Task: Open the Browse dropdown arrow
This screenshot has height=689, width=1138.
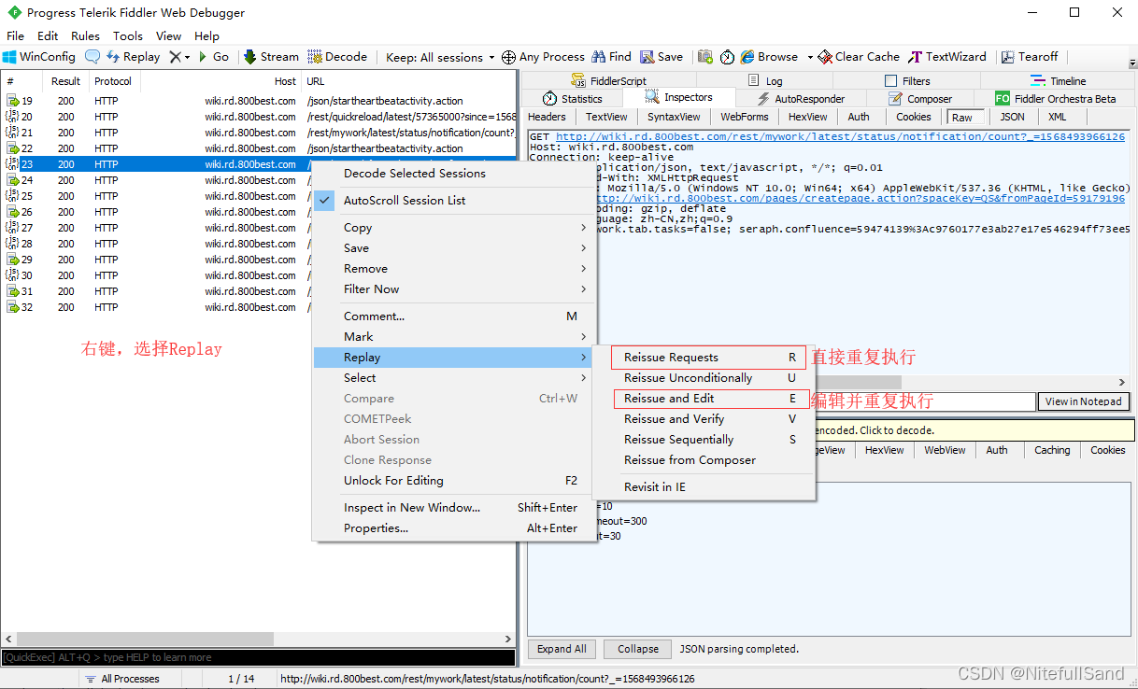Action: [x=810, y=57]
